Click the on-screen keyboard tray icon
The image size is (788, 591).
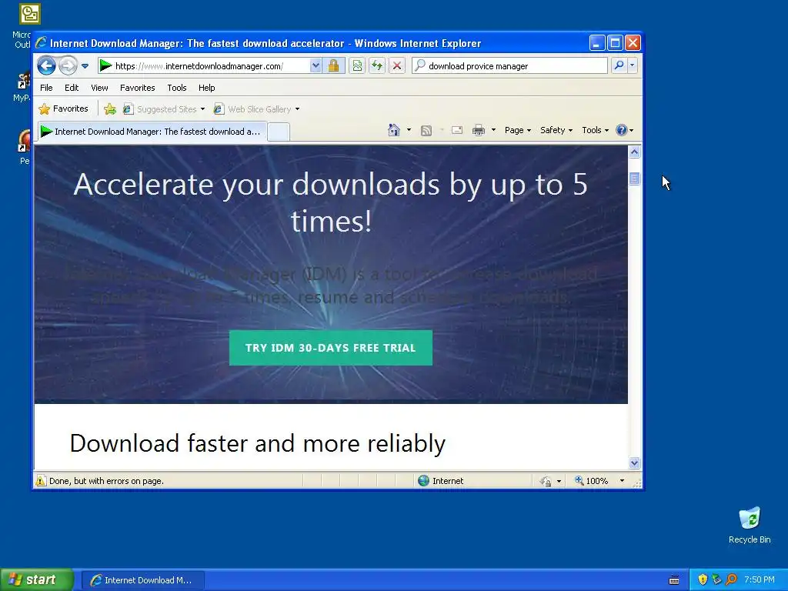[674, 580]
